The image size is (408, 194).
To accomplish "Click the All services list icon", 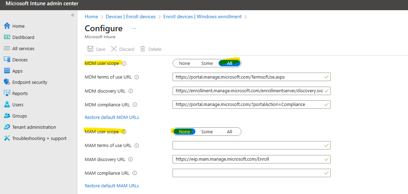I will coord(7,48).
